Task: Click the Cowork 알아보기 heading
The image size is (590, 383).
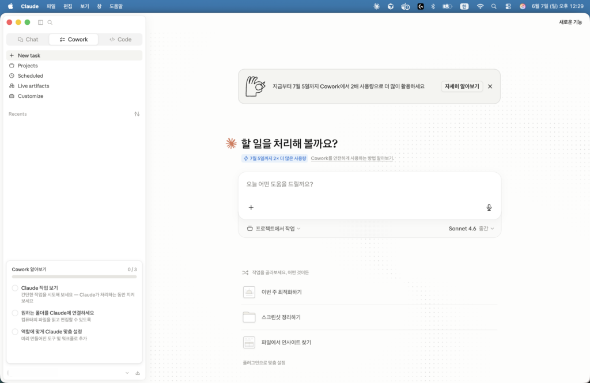Action: click(29, 270)
